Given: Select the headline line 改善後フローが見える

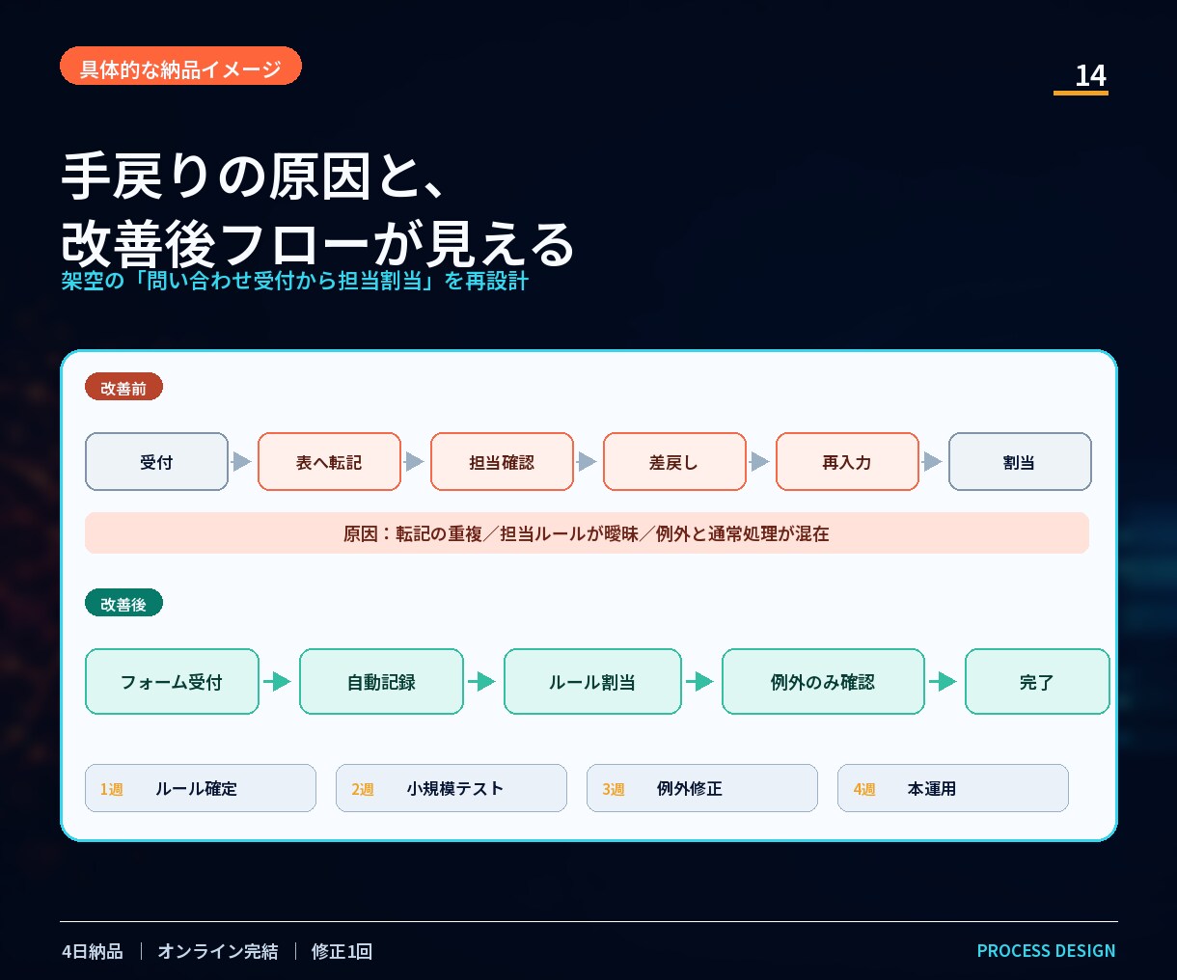Looking at the screenshot, I should [317, 244].
